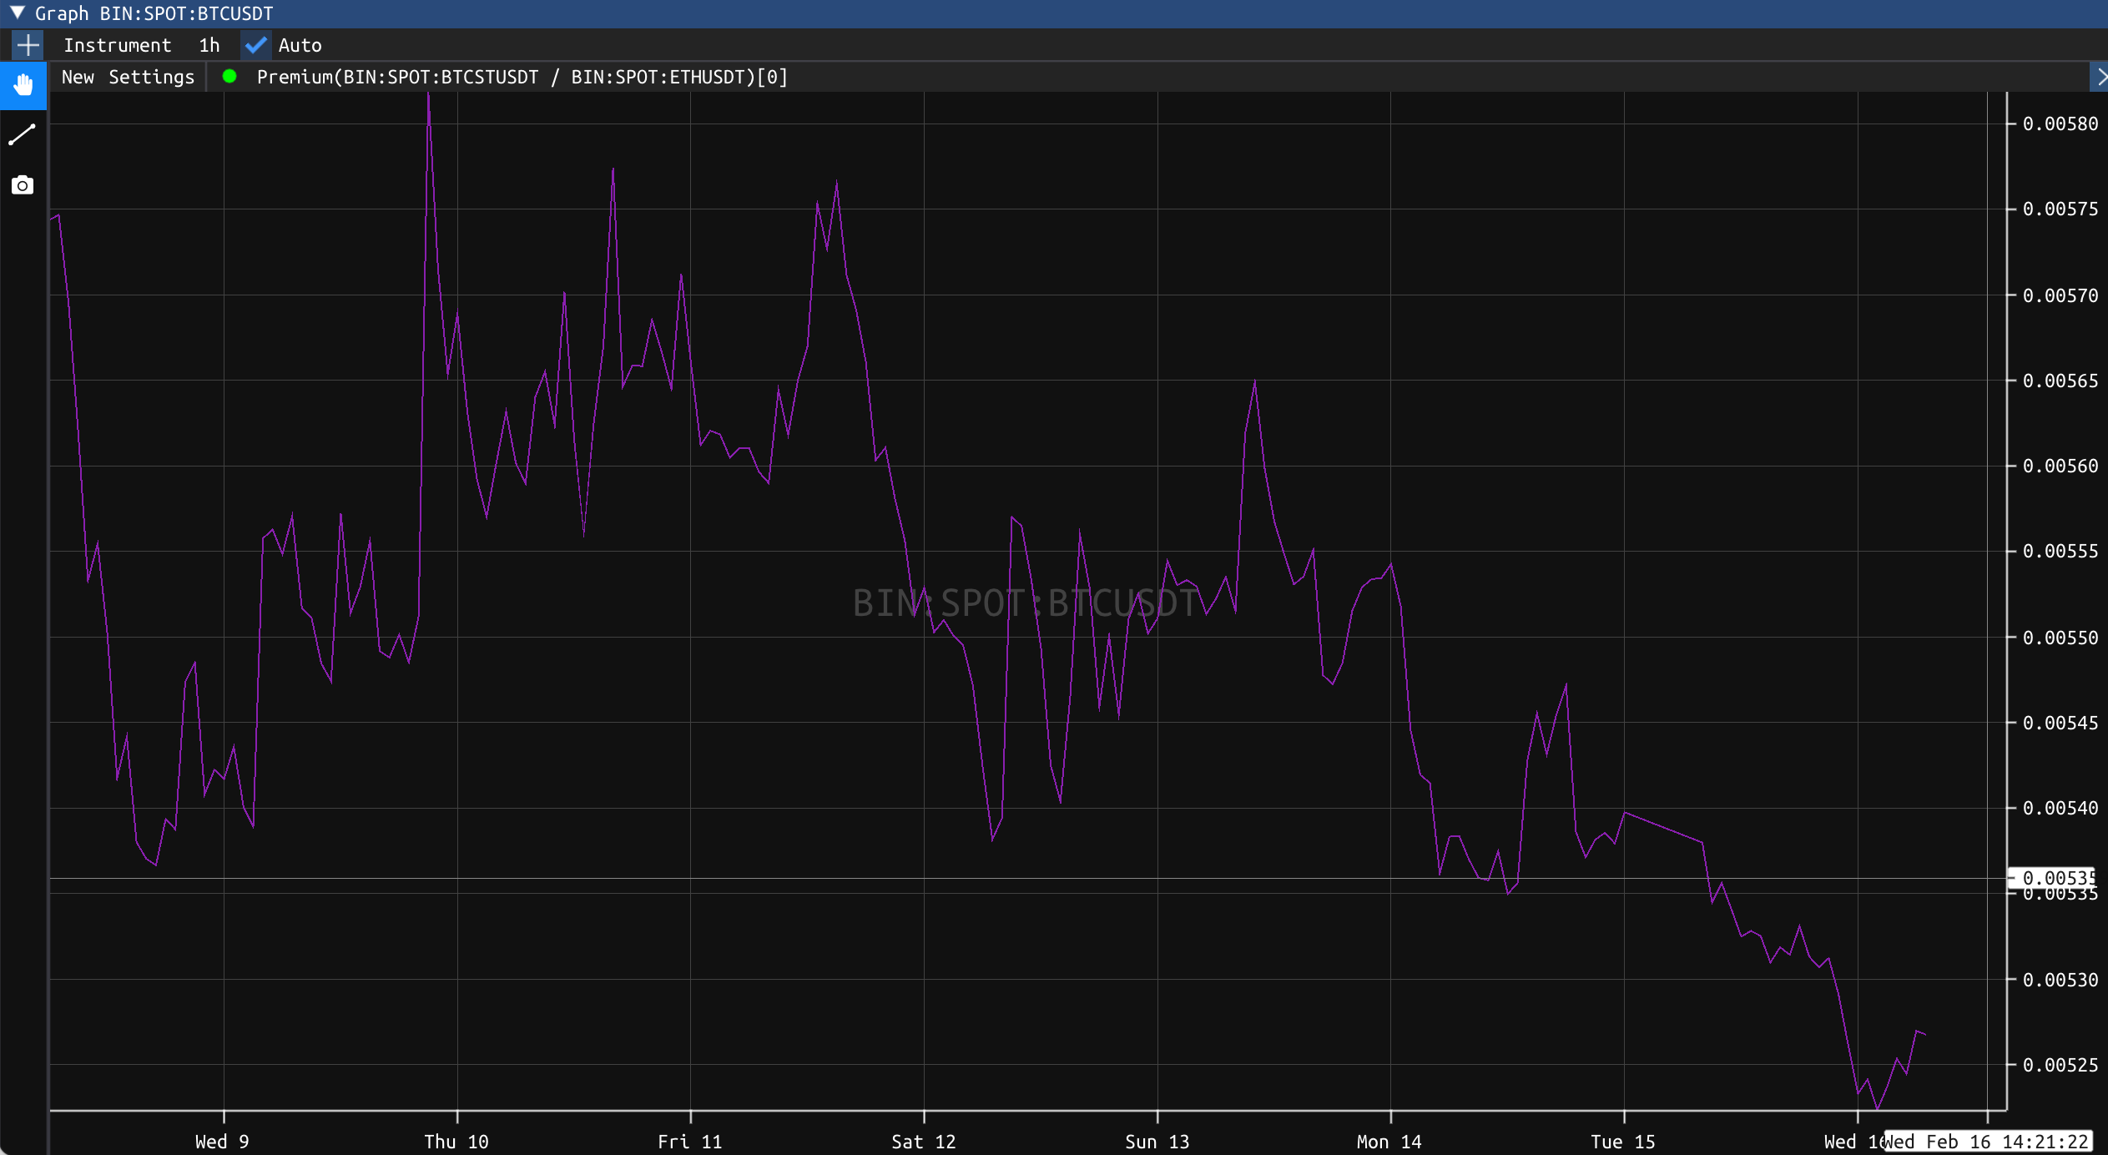Click the Fri 11 date axis label
This screenshot has height=1155, width=2108.
[x=689, y=1142]
